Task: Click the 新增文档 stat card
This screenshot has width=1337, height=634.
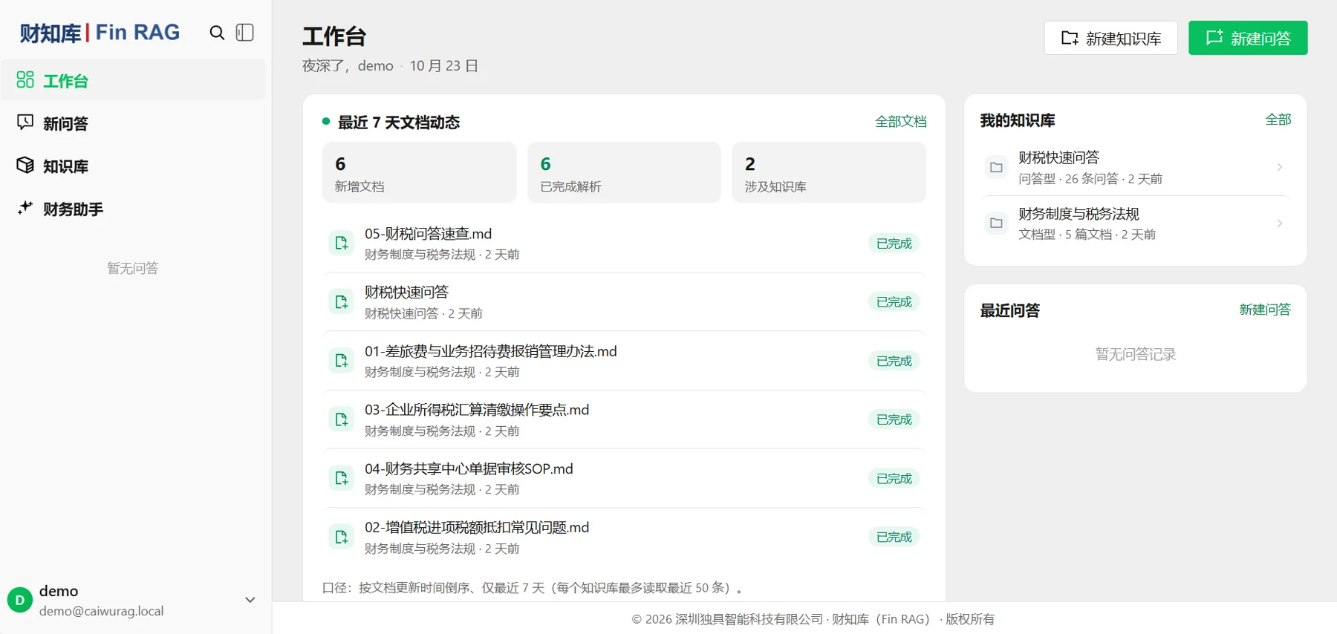Action: pos(419,172)
